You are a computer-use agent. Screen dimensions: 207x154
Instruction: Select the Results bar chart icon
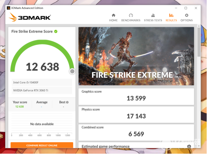[x=171, y=15]
